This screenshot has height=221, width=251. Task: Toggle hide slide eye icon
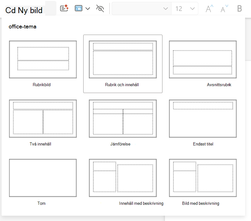[100, 8]
